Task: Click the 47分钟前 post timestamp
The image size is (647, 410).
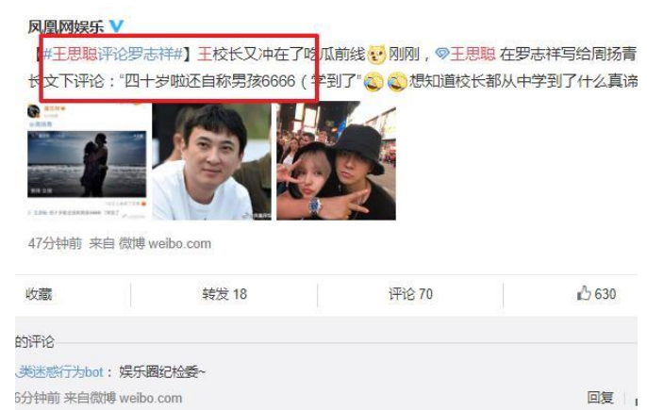Action: tap(55, 243)
